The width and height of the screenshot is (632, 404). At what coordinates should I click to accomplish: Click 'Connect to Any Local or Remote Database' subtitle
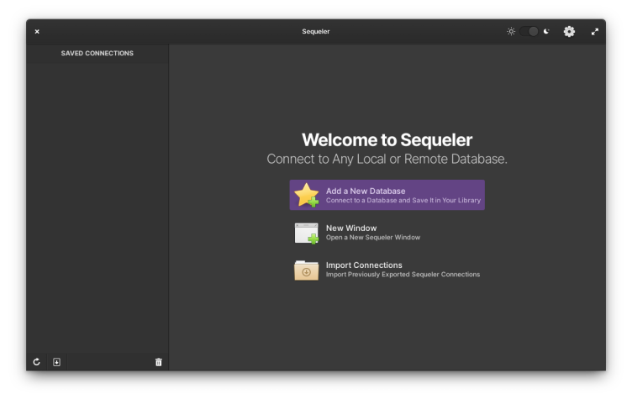tap(387, 159)
